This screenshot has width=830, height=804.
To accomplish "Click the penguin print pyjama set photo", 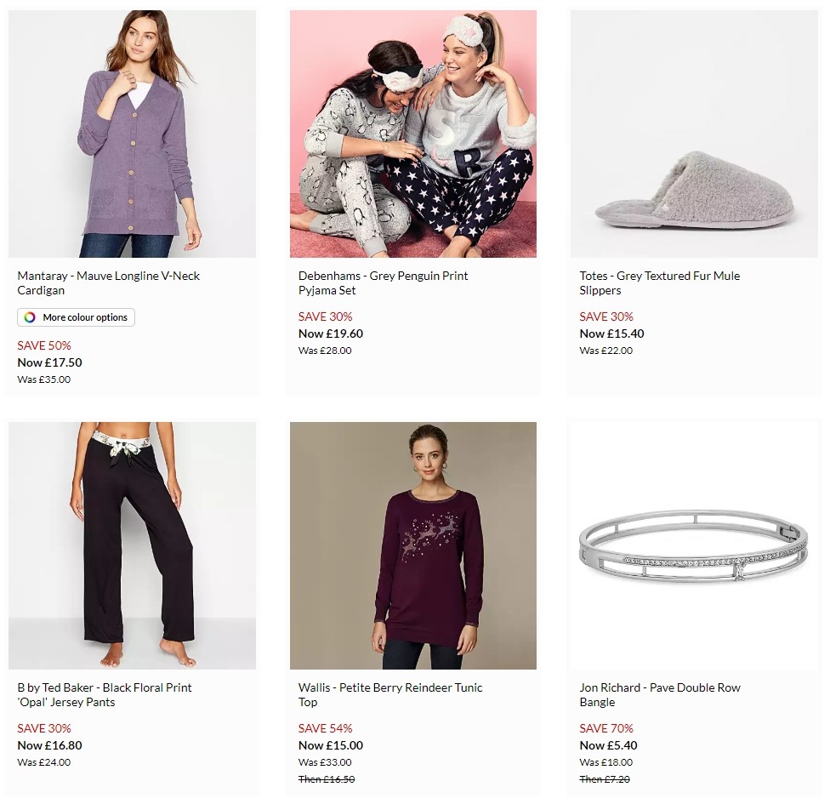I will (412, 133).
